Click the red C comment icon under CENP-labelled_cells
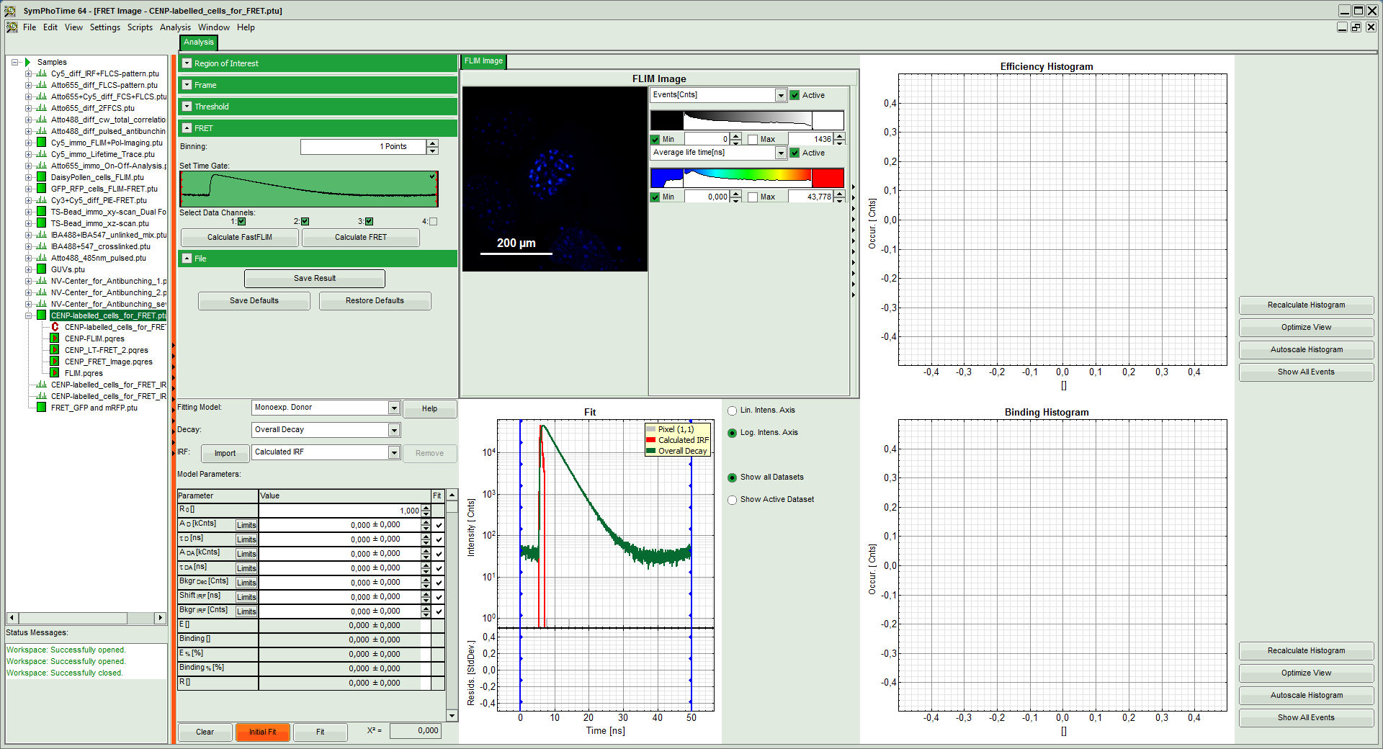1383x749 pixels. click(x=55, y=327)
